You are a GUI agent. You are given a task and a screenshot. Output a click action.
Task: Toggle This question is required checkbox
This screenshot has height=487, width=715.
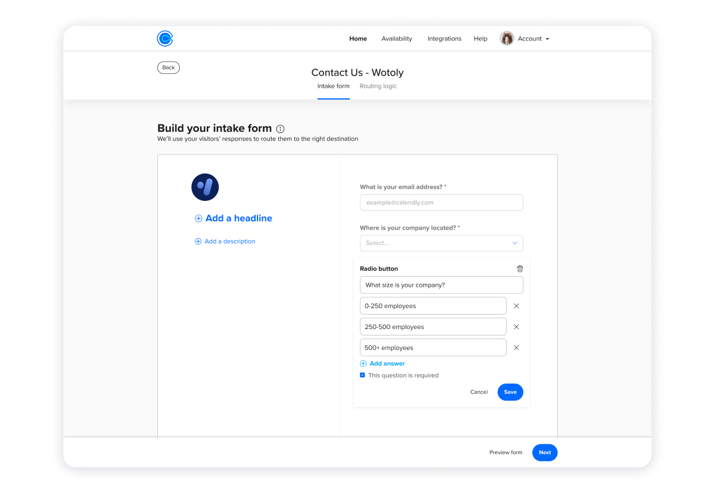click(x=362, y=376)
